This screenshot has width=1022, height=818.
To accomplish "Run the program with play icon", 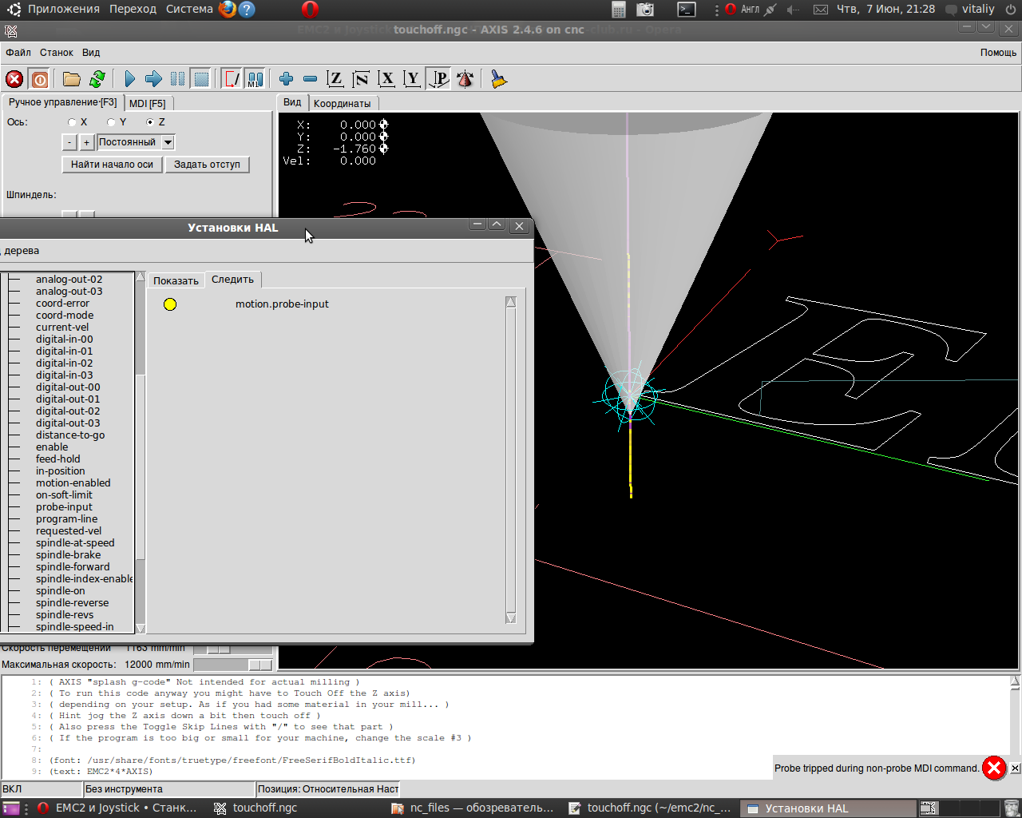I will (x=129, y=79).
